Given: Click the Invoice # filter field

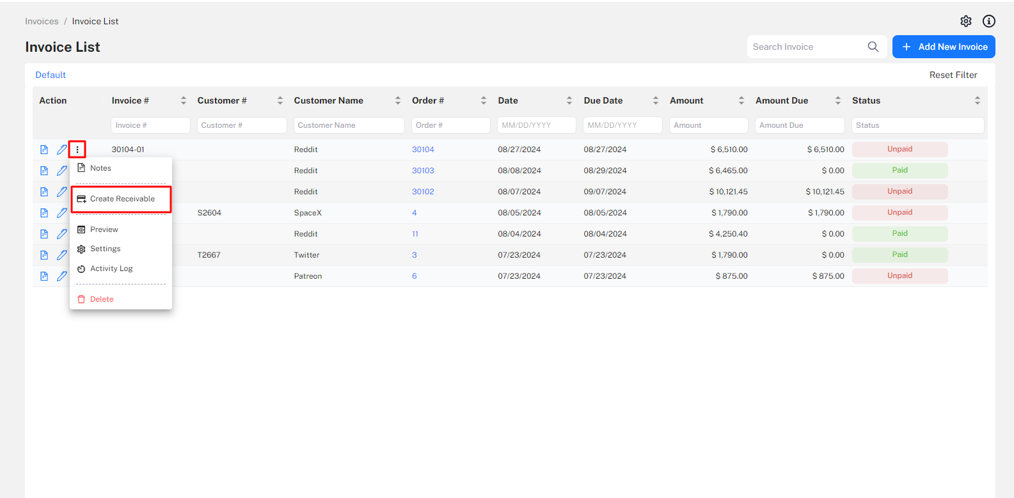Looking at the screenshot, I should [150, 125].
